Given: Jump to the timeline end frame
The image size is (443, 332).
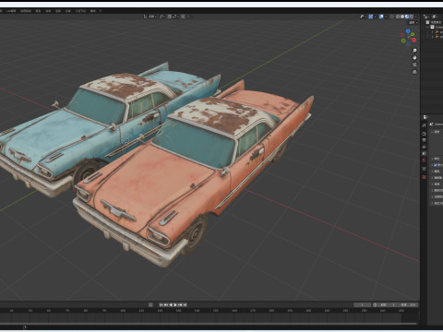Looking at the screenshot, I should click(185, 305).
